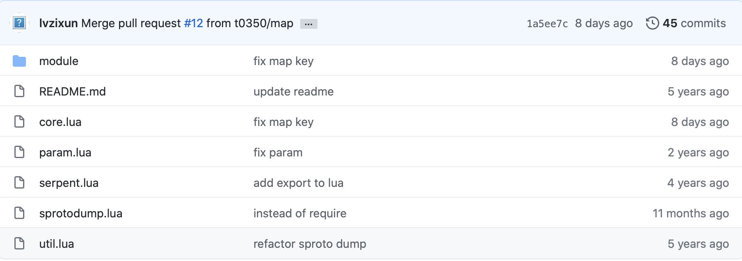Click the file icon next to core.lua

(x=19, y=121)
